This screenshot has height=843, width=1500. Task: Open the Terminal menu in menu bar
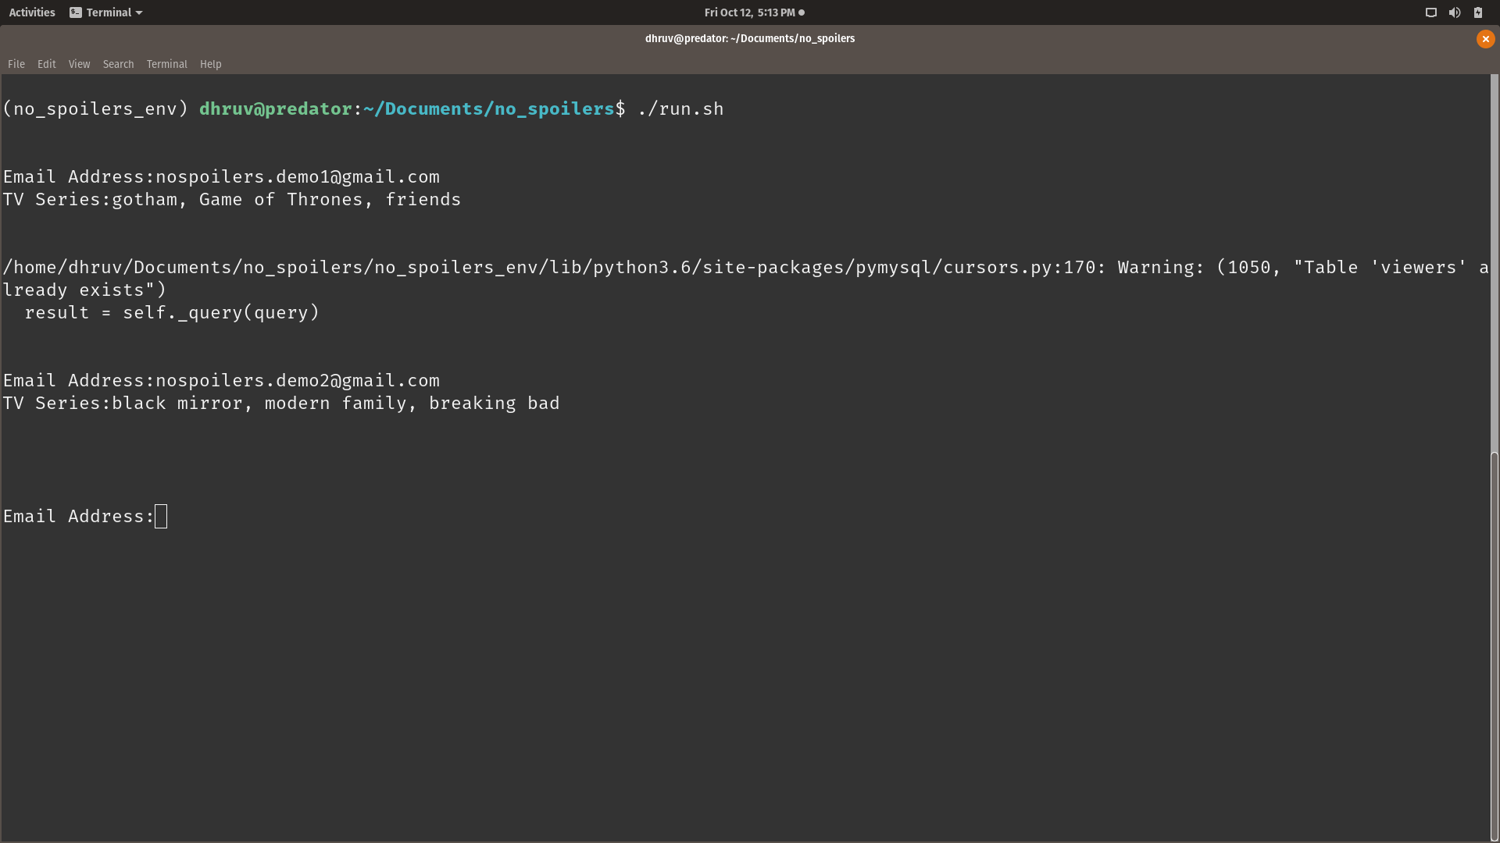click(x=166, y=64)
